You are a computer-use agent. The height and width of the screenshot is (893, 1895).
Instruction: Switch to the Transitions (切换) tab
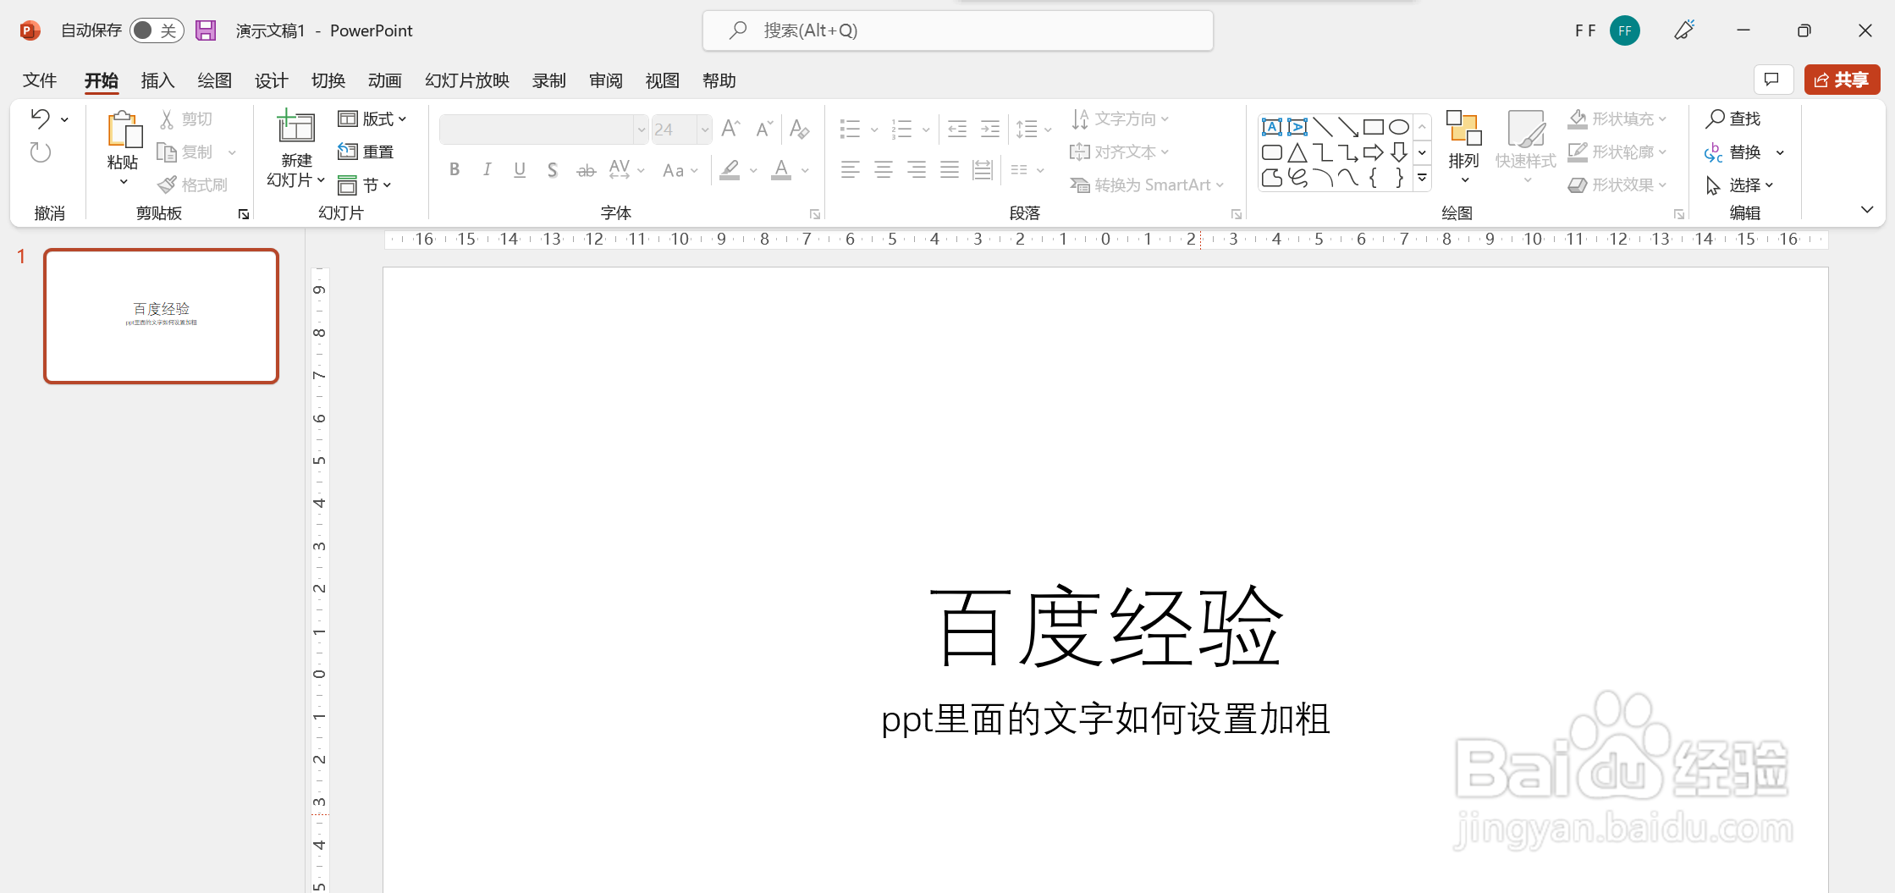coord(328,80)
